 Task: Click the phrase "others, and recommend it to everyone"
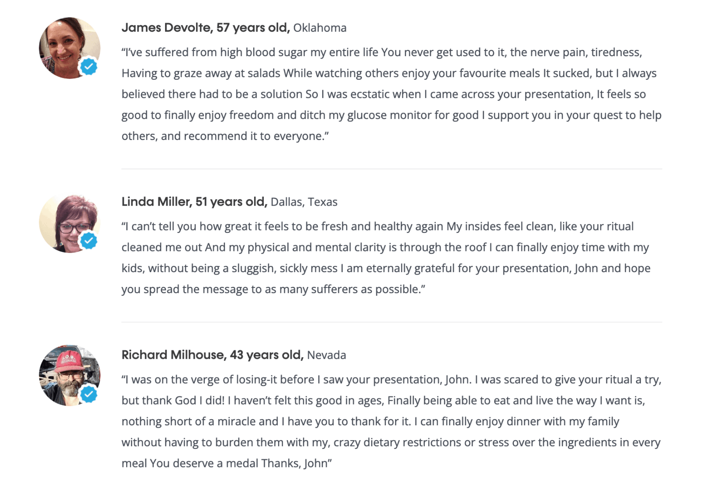223,136
